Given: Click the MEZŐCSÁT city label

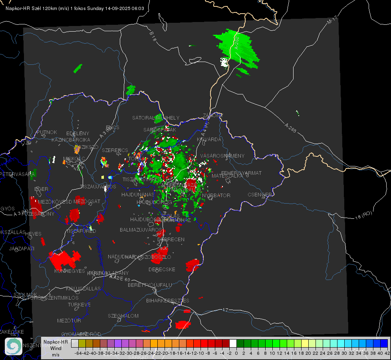Looking at the screenshot, I should tap(87, 201).
